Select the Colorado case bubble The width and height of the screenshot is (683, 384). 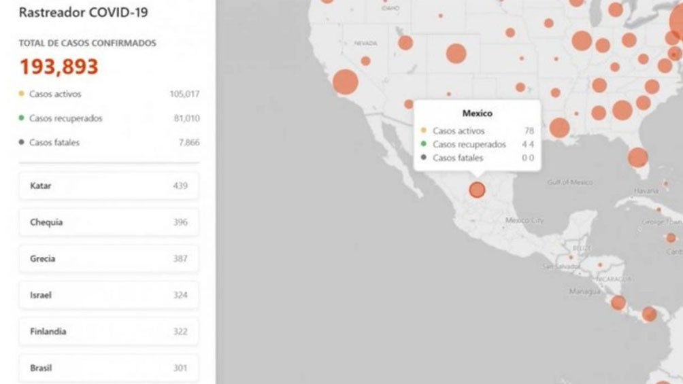click(x=456, y=53)
